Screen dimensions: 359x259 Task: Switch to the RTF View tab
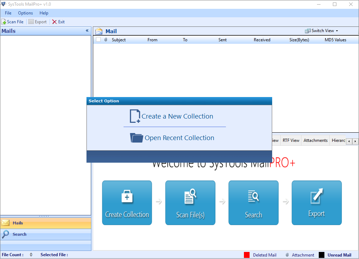click(291, 140)
